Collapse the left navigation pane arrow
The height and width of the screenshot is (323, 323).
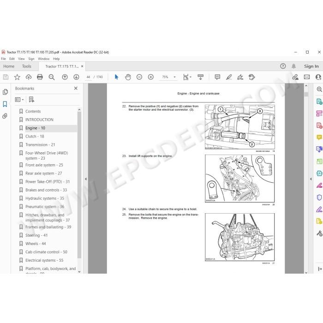click(x=86, y=179)
